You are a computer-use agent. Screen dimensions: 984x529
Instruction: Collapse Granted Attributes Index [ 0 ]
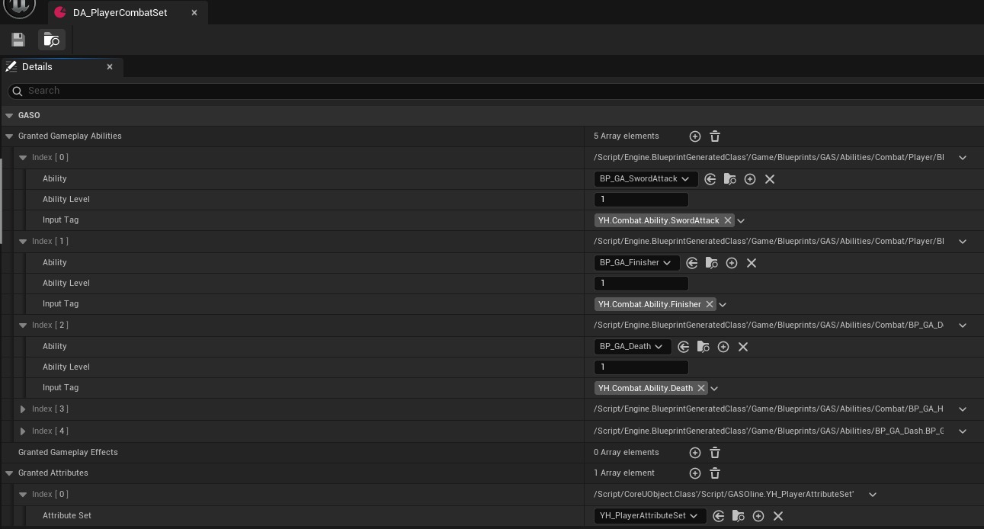point(23,495)
